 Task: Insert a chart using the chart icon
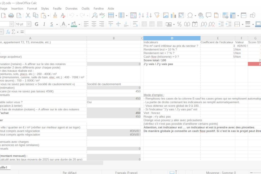click(x=173, y=16)
